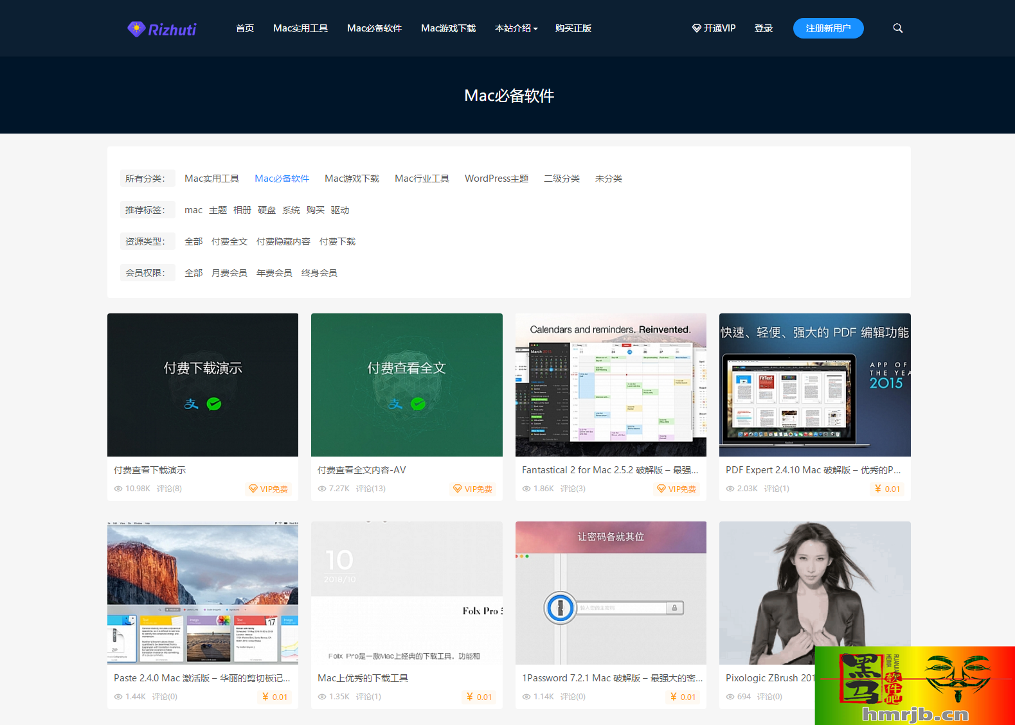Filter by 付费下载 resource type
The image size is (1015, 725).
(337, 241)
